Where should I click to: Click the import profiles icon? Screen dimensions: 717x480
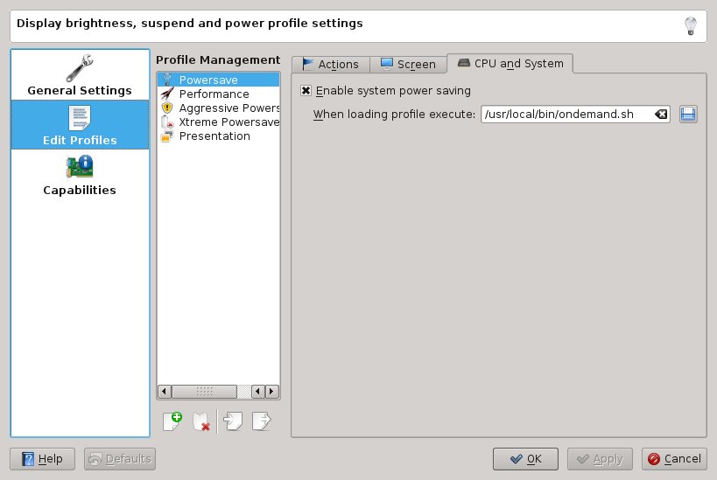click(x=233, y=421)
